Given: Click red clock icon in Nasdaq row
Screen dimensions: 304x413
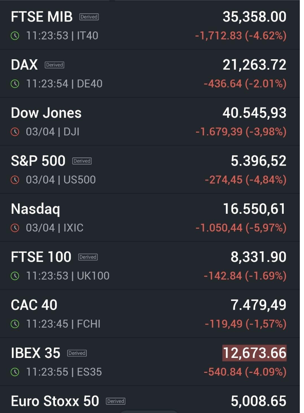Looking at the screenshot, I should point(15,228).
